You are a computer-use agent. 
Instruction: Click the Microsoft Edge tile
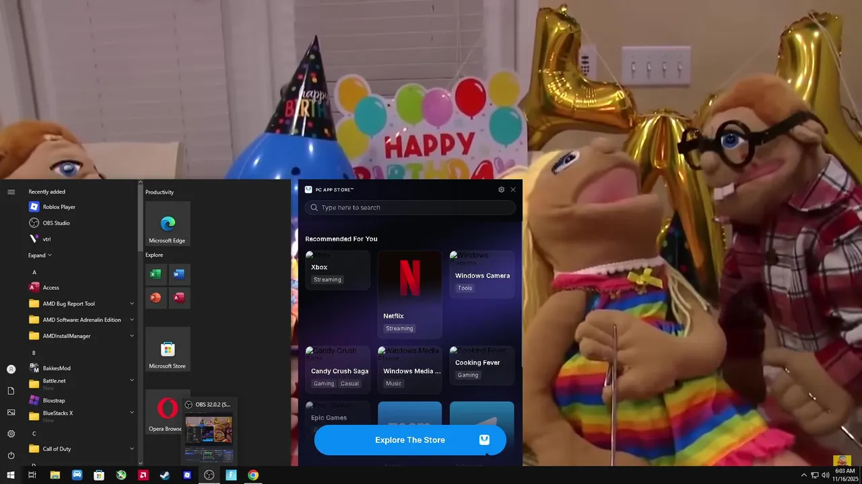point(168,224)
